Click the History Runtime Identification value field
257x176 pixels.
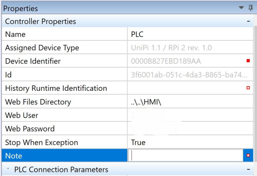pyautogui.click(x=186, y=88)
